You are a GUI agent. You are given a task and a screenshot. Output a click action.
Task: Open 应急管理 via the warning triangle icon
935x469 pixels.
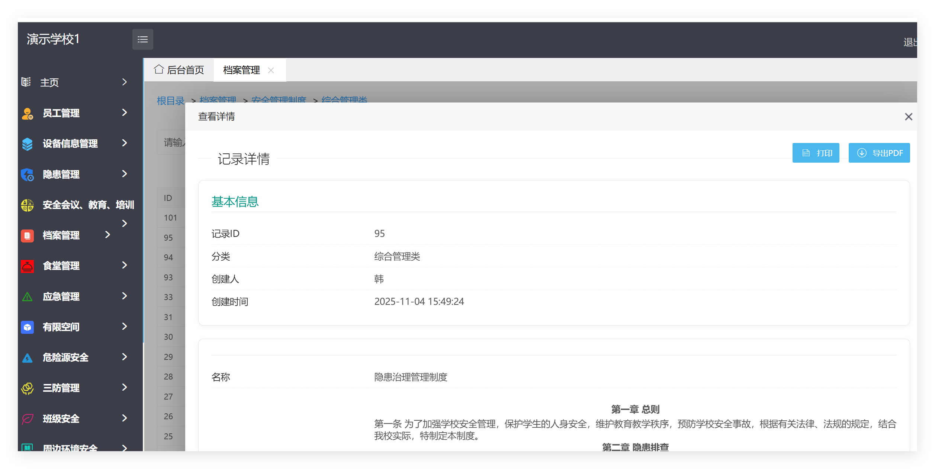click(x=26, y=296)
